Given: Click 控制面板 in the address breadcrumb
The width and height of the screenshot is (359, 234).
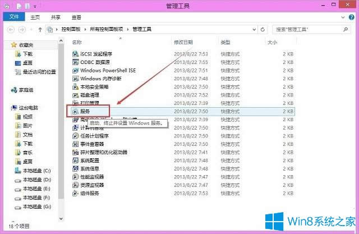Looking at the screenshot, I should pyautogui.click(x=71, y=29).
